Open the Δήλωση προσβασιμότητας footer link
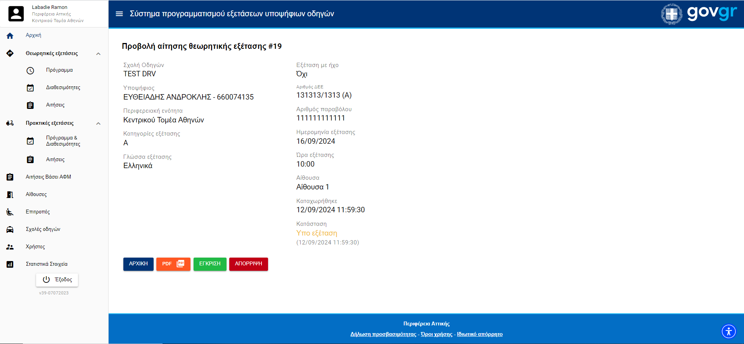Image resolution: width=744 pixels, height=344 pixels. coord(383,334)
